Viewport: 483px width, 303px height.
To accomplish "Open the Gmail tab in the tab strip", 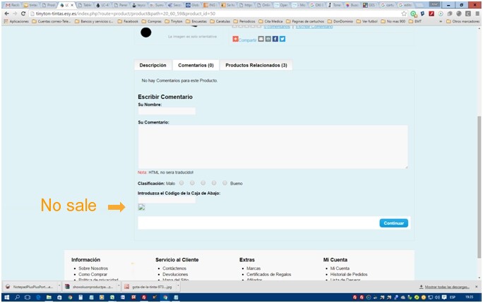I will coord(12,5).
